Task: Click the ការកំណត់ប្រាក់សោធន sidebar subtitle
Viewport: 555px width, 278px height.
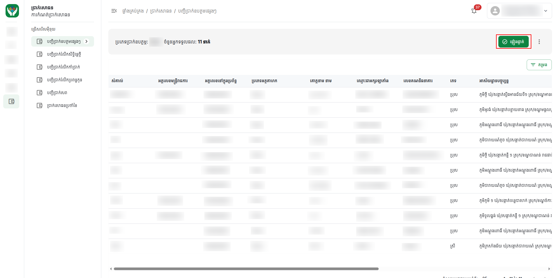Action: [x=51, y=15]
